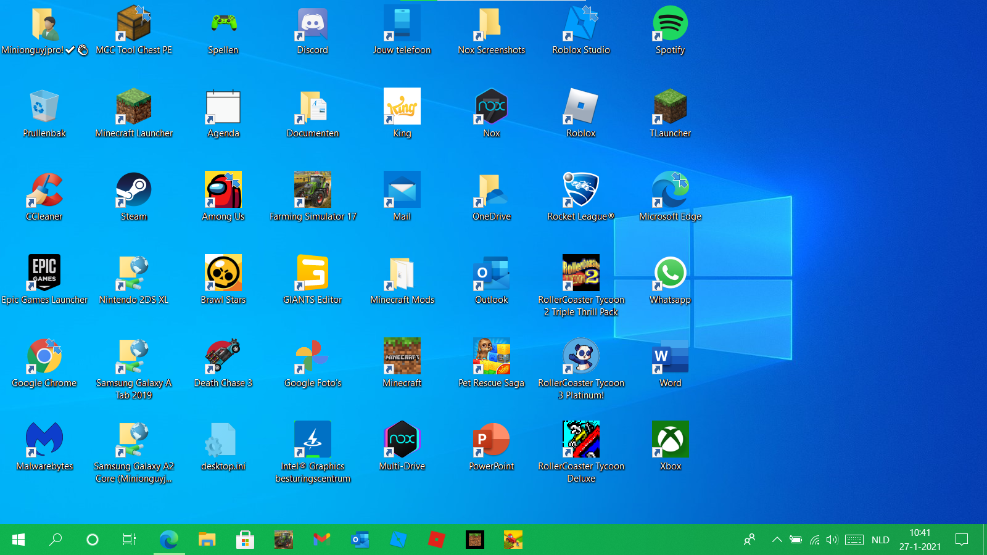
Task: Open the Agenda calendar shortcut
Action: [x=223, y=114]
